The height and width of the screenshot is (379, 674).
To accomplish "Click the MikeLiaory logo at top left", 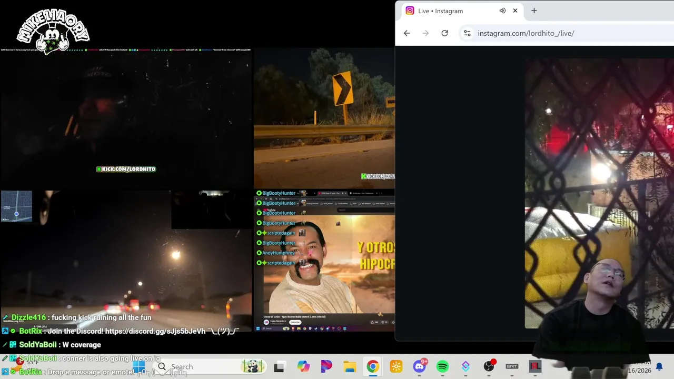I will coord(53,31).
